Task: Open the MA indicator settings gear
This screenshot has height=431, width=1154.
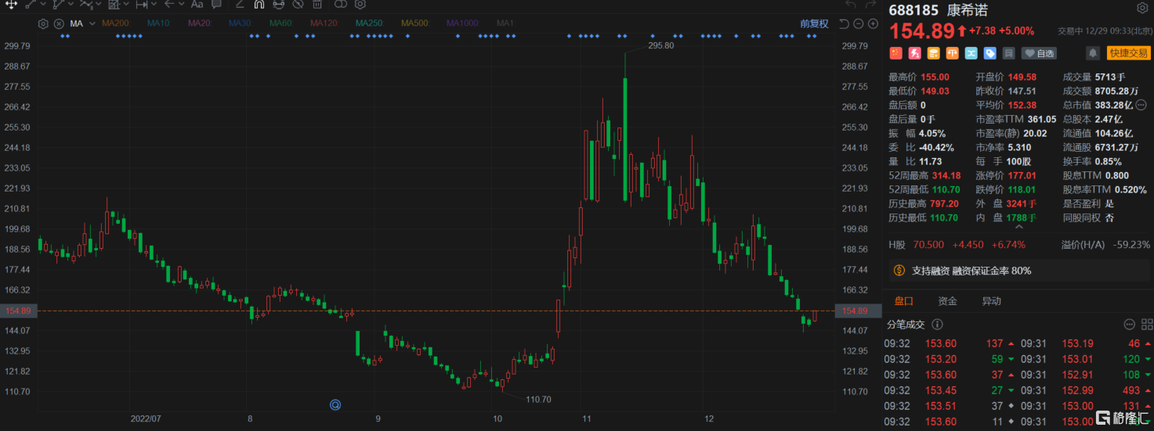Action: (43, 23)
